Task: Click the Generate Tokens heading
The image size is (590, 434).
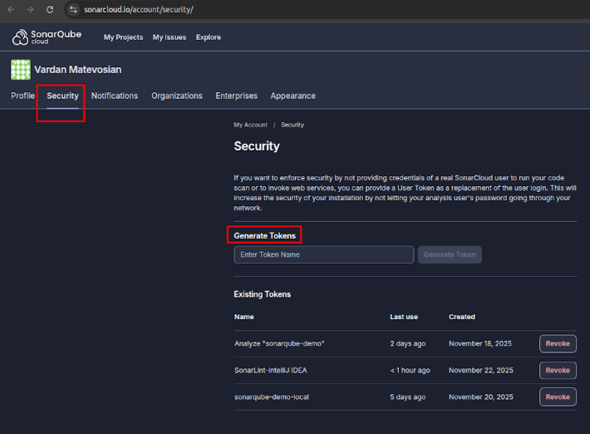Action: [x=264, y=236]
